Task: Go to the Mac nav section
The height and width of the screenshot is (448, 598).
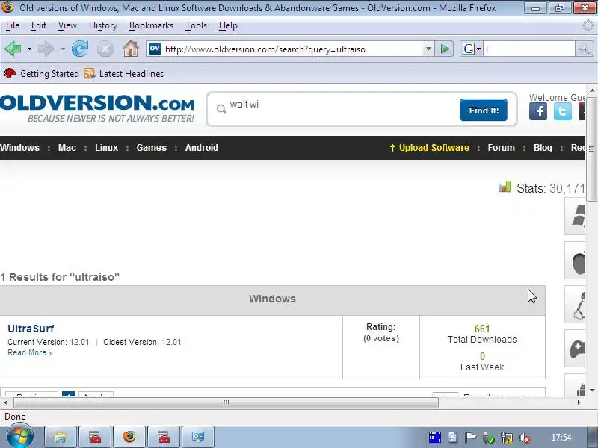Action: tap(67, 148)
